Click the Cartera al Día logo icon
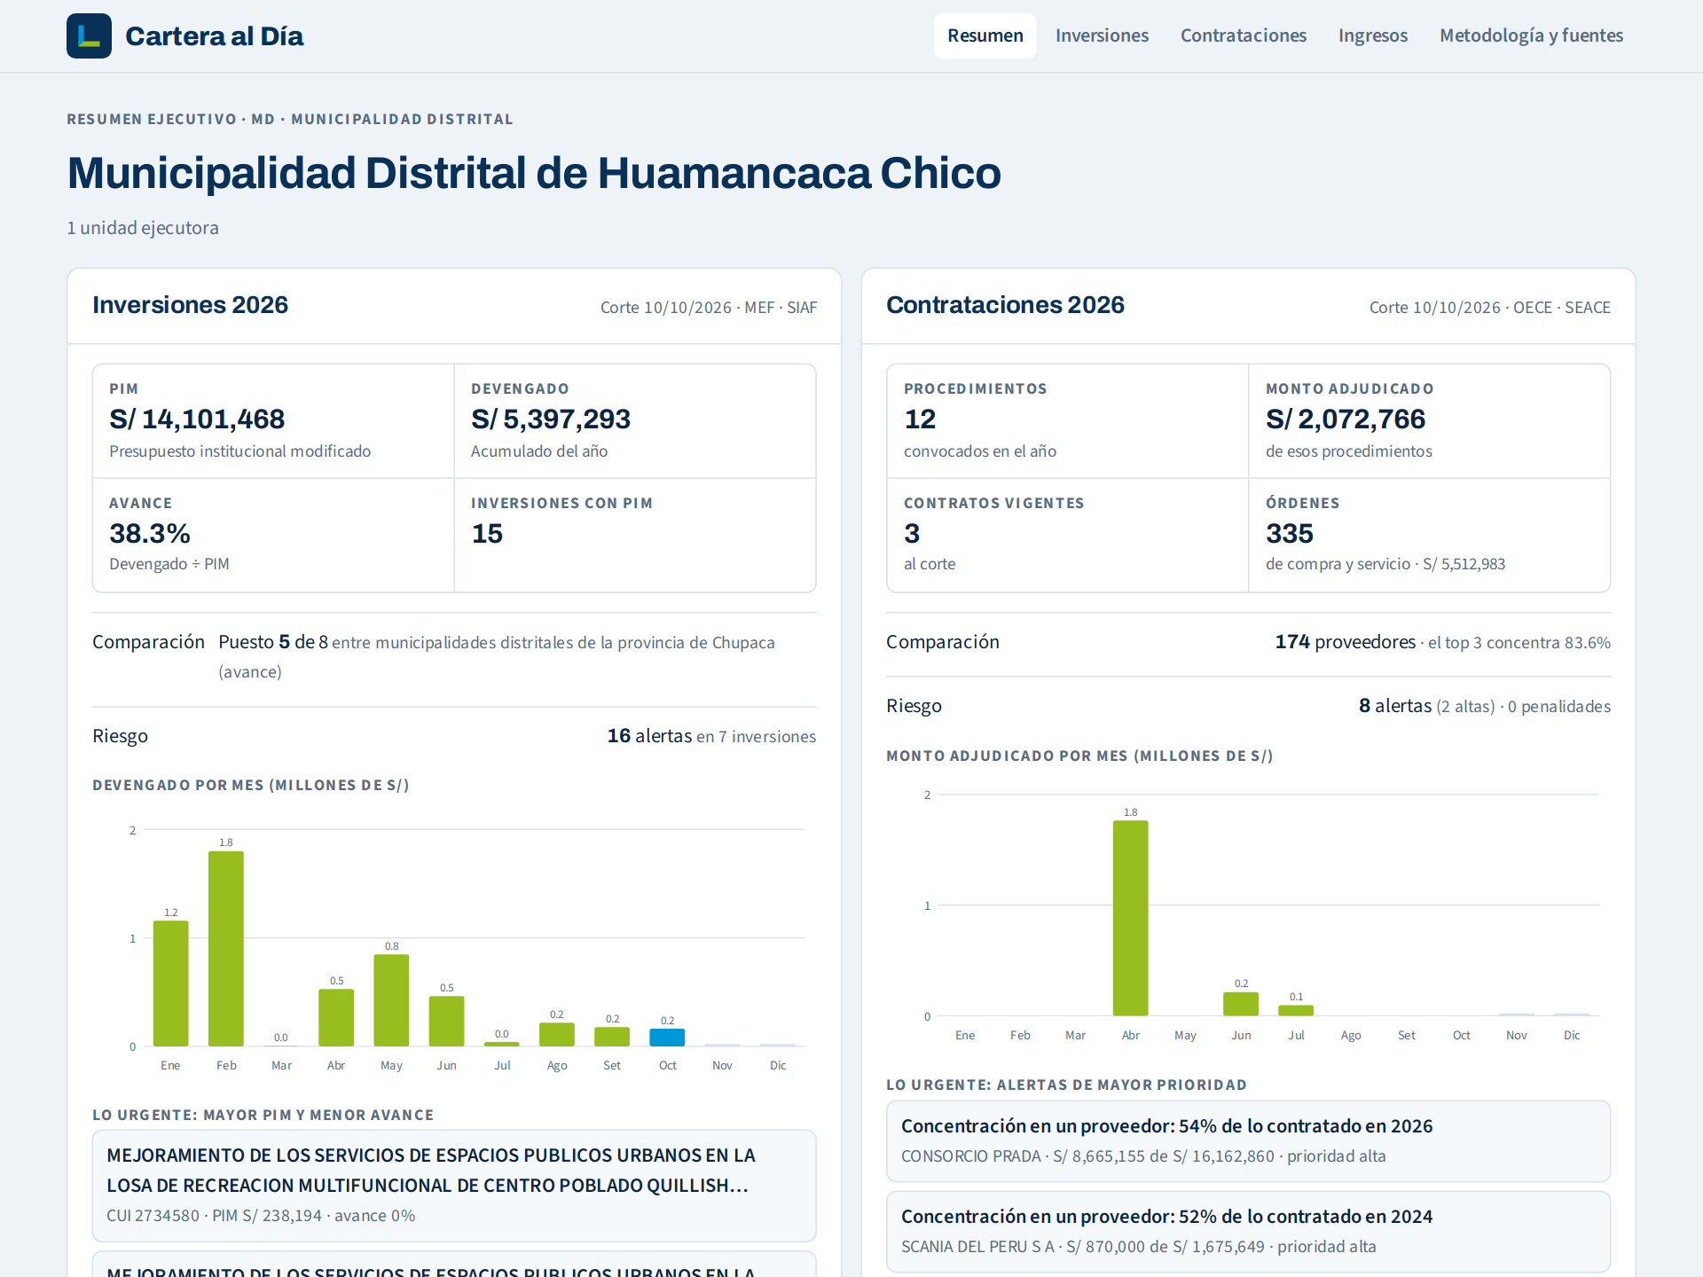This screenshot has height=1277, width=1703. [x=89, y=35]
